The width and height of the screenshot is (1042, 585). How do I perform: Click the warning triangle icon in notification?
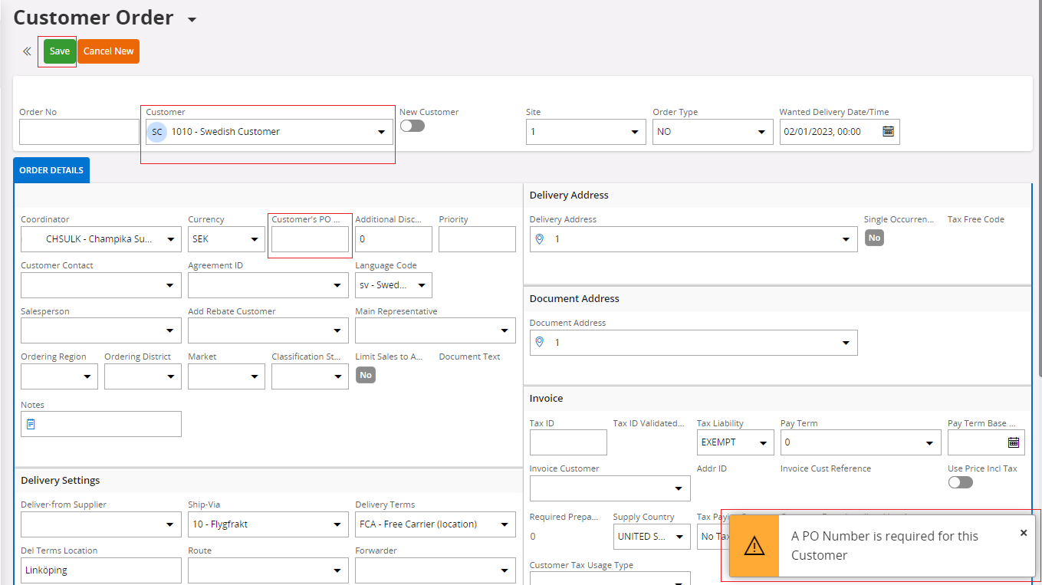click(x=754, y=545)
